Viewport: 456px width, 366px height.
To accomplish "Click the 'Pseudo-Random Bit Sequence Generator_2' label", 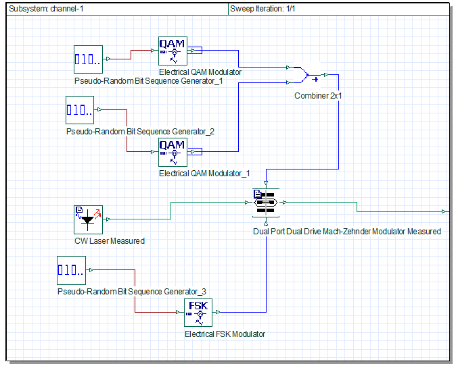I will pyautogui.click(x=140, y=132).
